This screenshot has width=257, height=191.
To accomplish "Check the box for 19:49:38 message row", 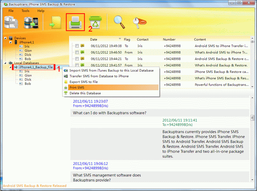I will coord(77,46).
